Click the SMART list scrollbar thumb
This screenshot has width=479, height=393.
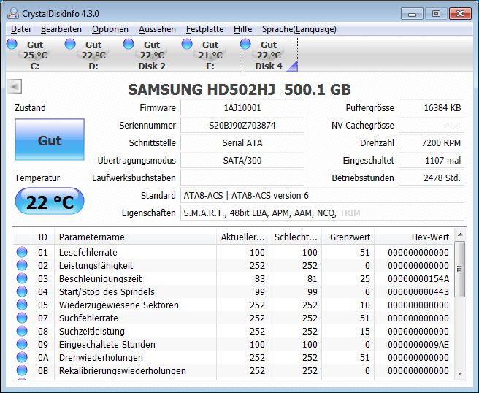pos(460,269)
